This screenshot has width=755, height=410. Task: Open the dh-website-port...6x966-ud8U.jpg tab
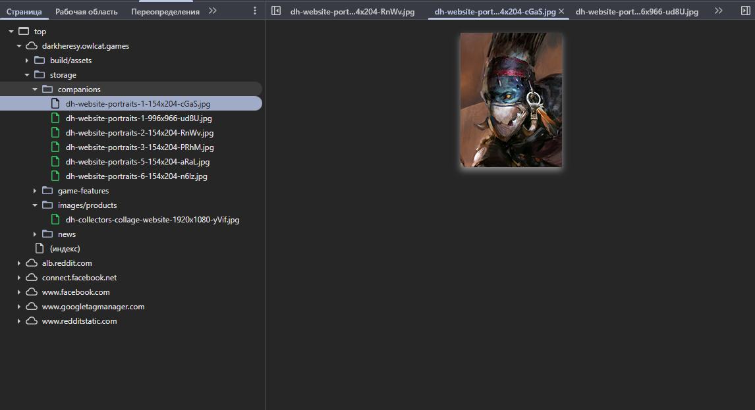click(636, 12)
